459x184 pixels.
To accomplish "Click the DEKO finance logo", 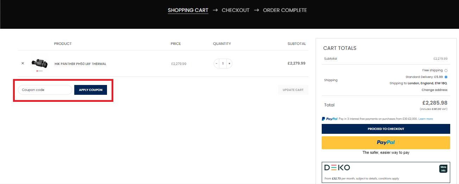I will pyautogui.click(x=337, y=168).
